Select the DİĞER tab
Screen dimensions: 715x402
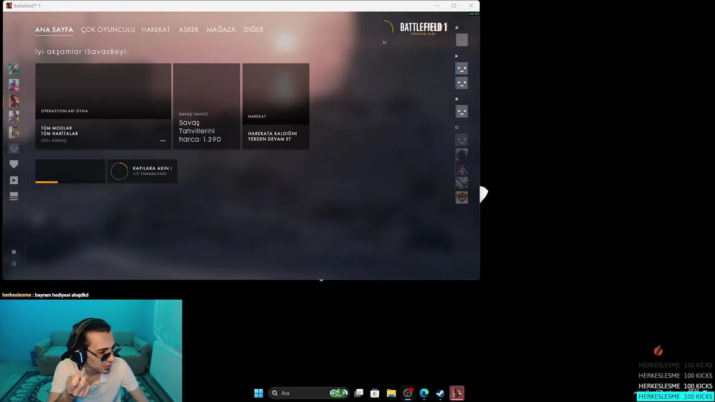[x=254, y=30]
